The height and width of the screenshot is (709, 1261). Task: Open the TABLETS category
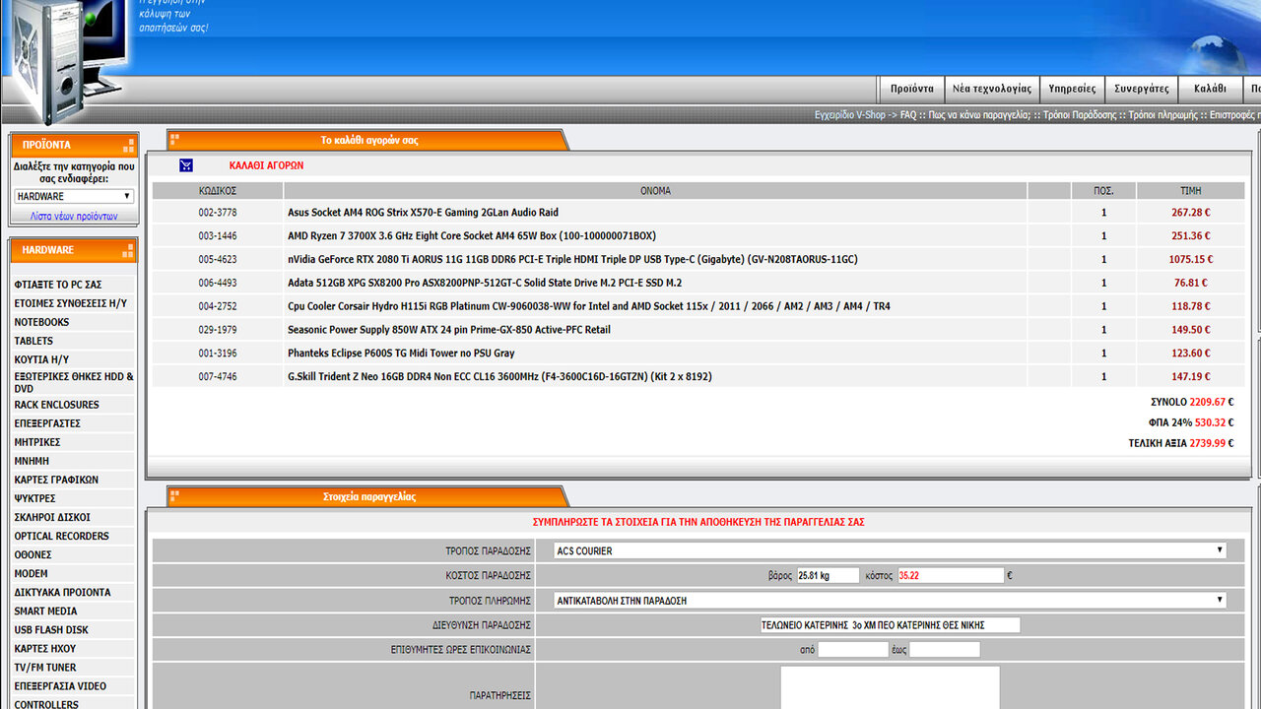tap(33, 341)
